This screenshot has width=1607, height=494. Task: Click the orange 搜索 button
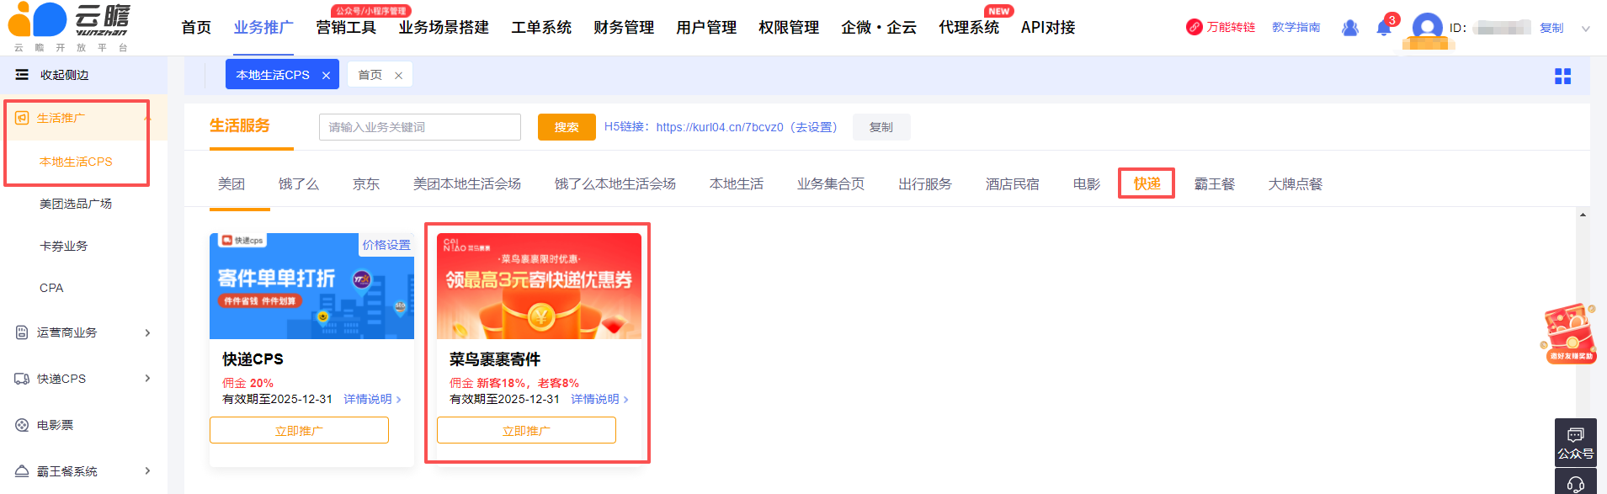point(567,127)
